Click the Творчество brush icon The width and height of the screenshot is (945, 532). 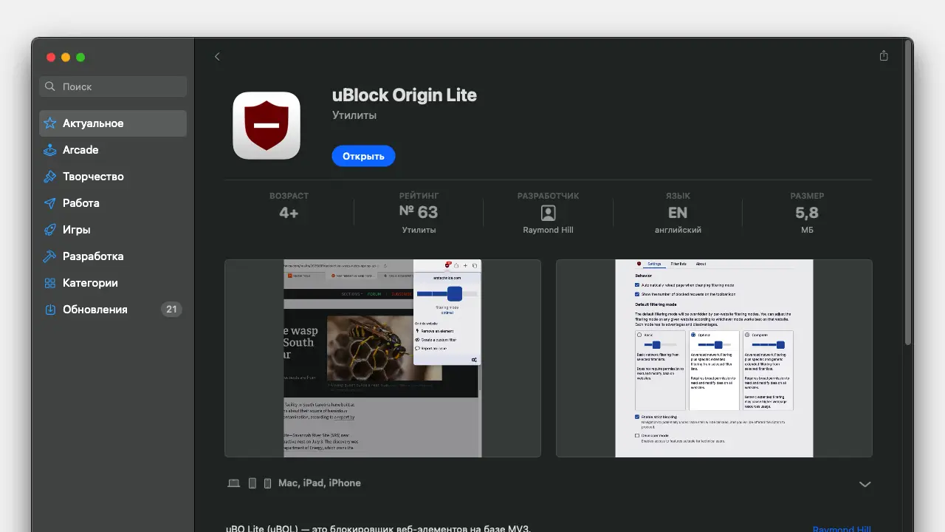tap(50, 177)
